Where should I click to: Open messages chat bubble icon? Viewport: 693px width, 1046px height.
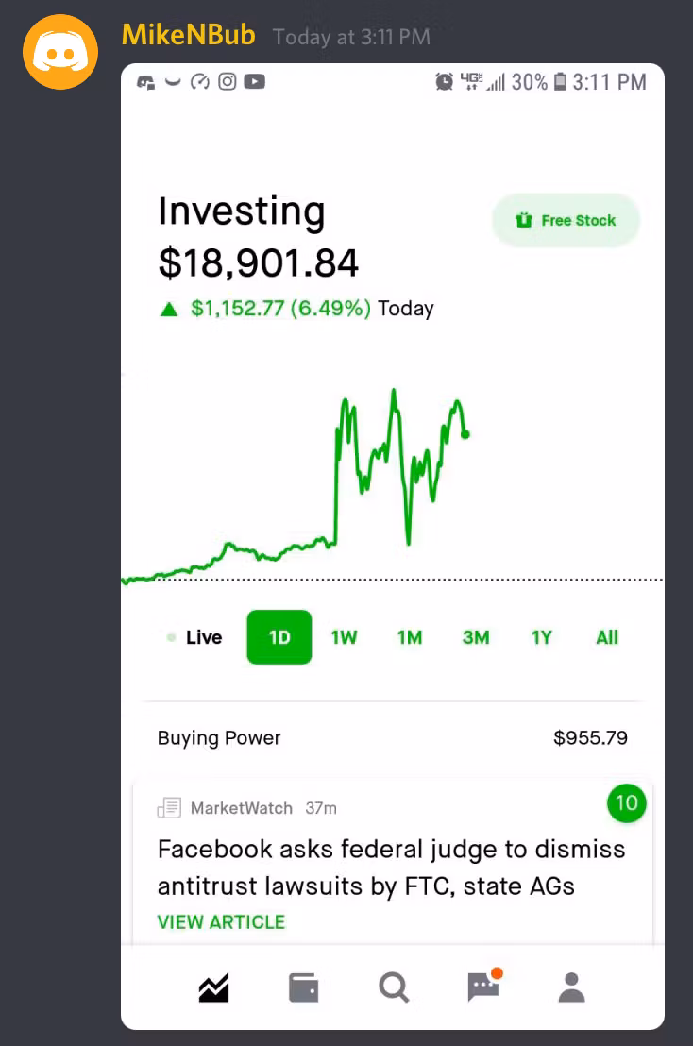[x=483, y=987]
